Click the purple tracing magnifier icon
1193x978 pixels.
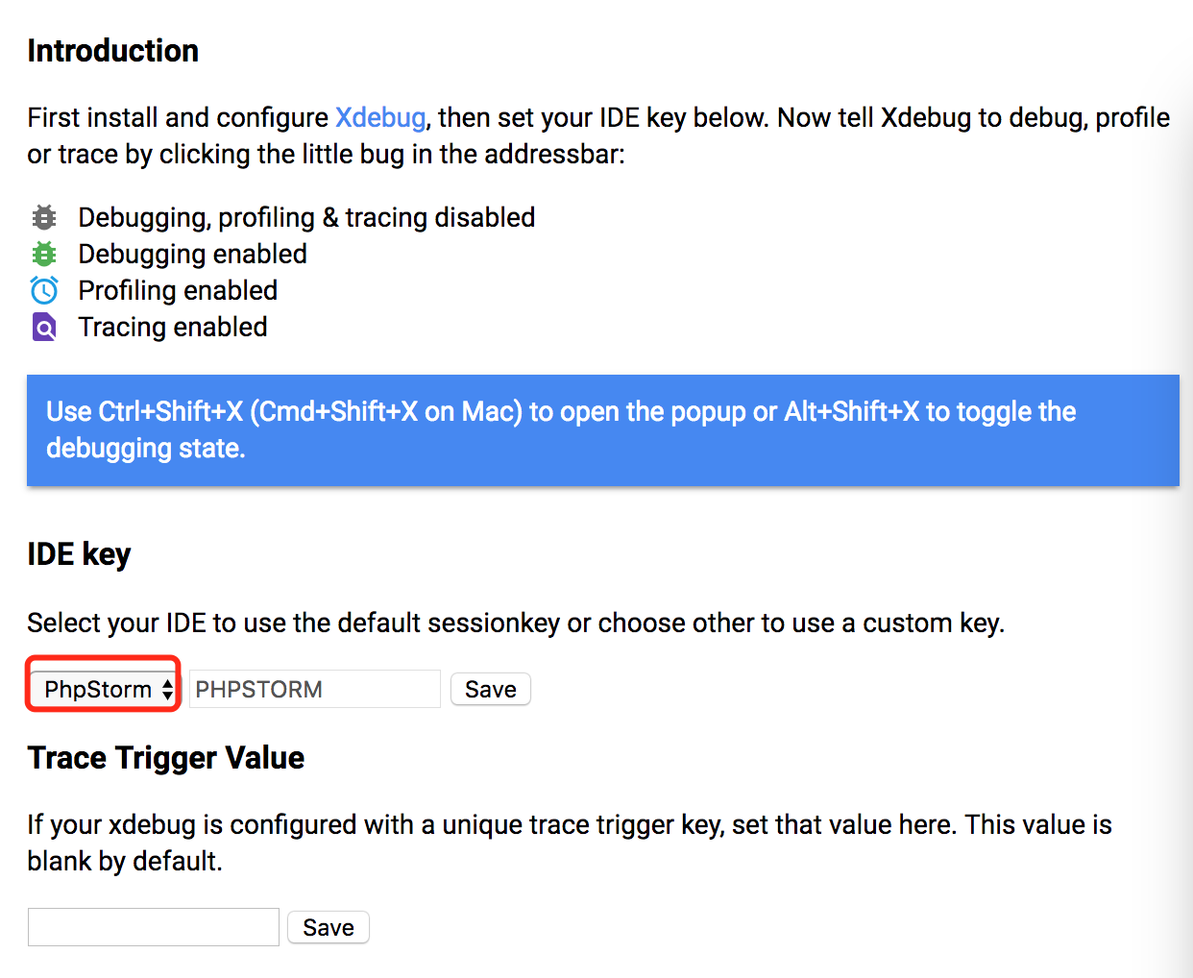point(44,328)
